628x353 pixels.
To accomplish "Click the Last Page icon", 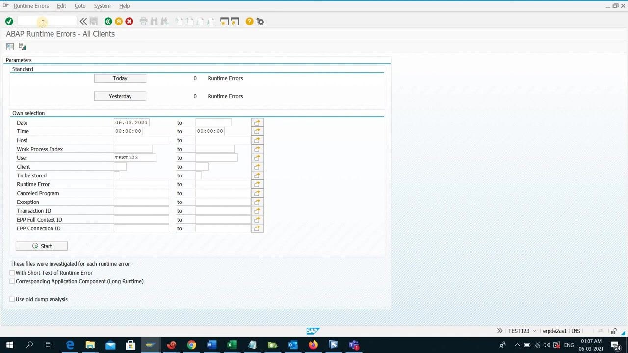I will (x=211, y=21).
